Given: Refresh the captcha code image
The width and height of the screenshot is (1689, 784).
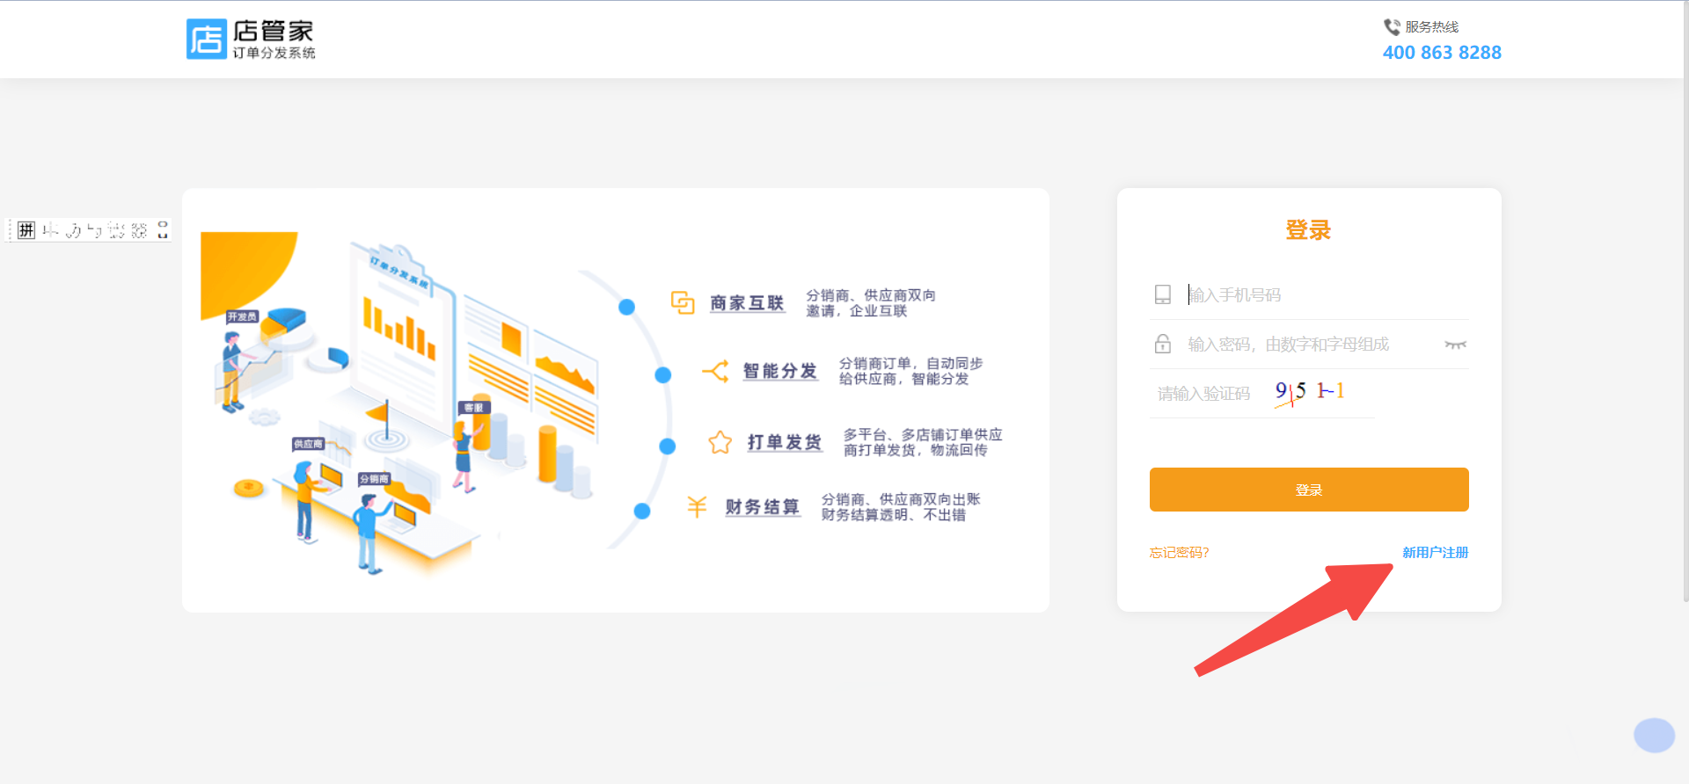Looking at the screenshot, I should tap(1311, 392).
